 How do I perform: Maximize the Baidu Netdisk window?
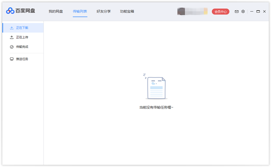[258, 12]
